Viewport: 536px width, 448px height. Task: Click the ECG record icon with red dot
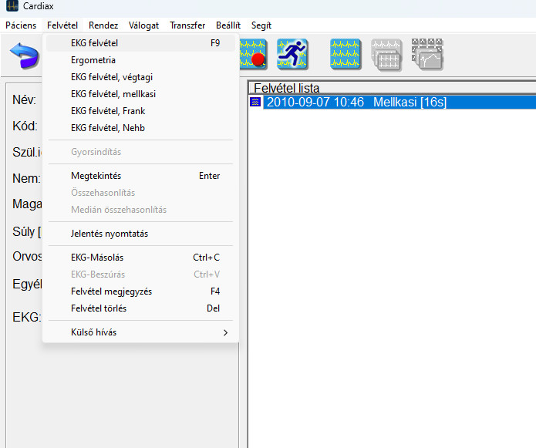click(x=253, y=55)
